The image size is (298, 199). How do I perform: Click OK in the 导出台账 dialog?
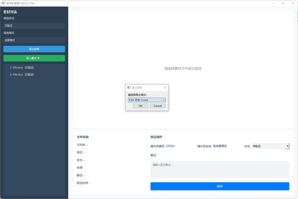140,106
